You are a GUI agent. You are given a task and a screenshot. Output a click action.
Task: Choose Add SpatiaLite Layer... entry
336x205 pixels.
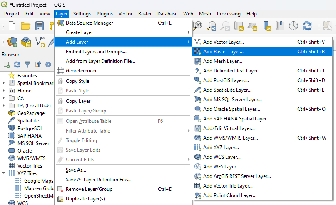click(262, 90)
